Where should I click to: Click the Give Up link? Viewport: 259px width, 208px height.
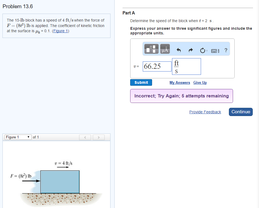200,83
